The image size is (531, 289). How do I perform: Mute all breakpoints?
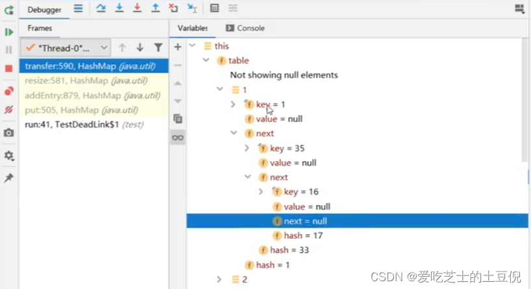(x=9, y=110)
